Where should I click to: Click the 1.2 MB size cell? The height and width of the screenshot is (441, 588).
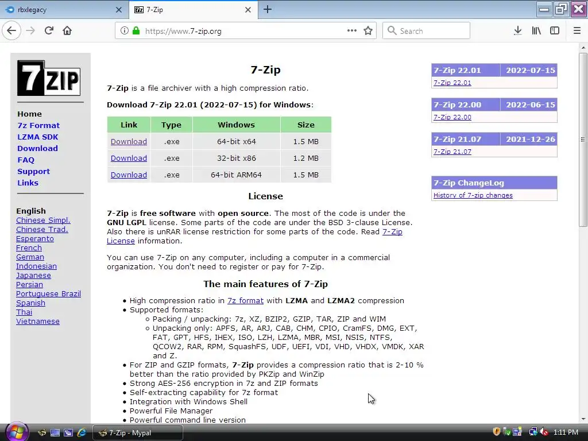(x=305, y=158)
